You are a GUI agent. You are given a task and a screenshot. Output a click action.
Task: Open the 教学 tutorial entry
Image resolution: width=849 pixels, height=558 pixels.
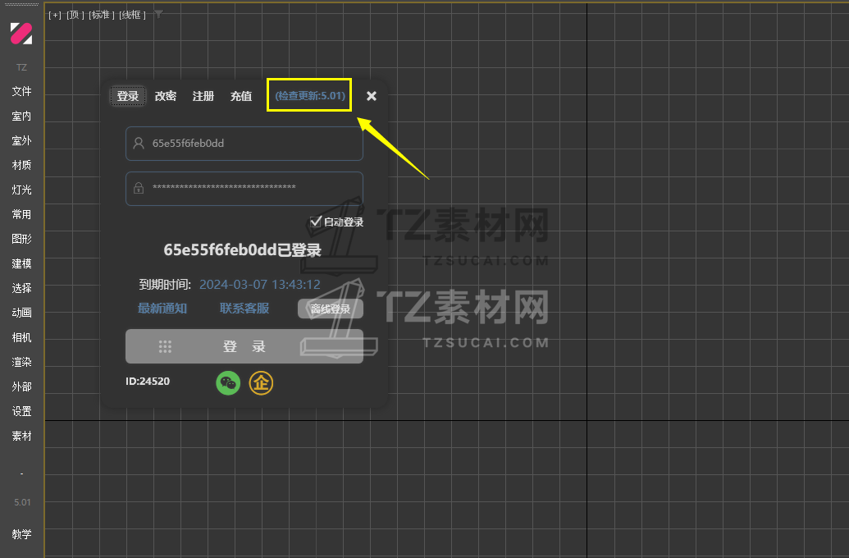click(x=21, y=534)
